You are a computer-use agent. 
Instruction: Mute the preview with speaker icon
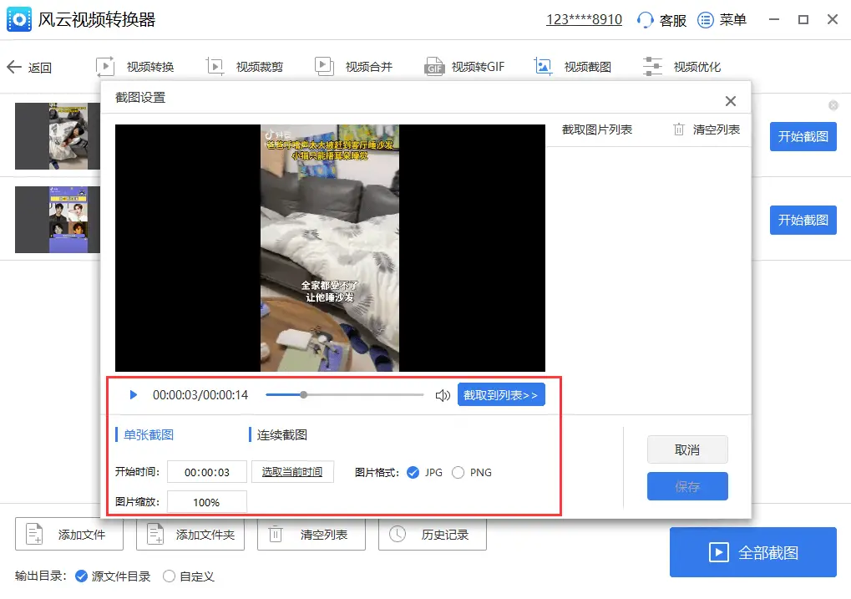[x=443, y=395]
